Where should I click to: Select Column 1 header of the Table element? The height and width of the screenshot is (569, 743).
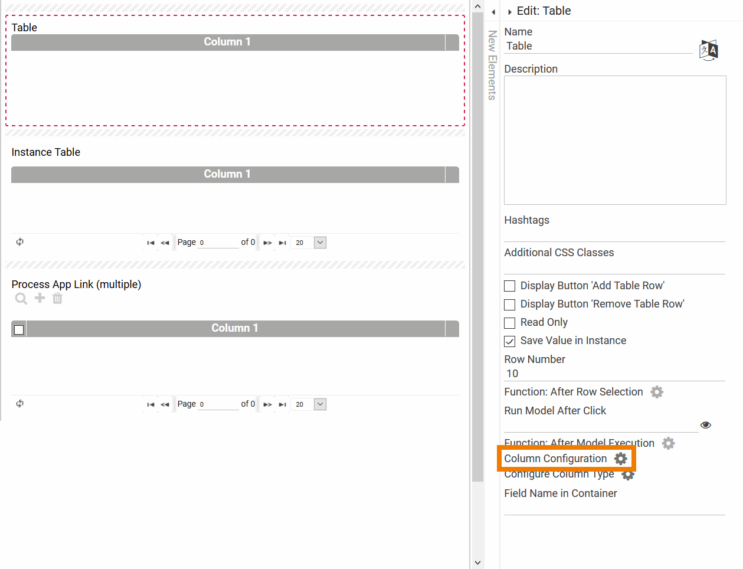[228, 42]
